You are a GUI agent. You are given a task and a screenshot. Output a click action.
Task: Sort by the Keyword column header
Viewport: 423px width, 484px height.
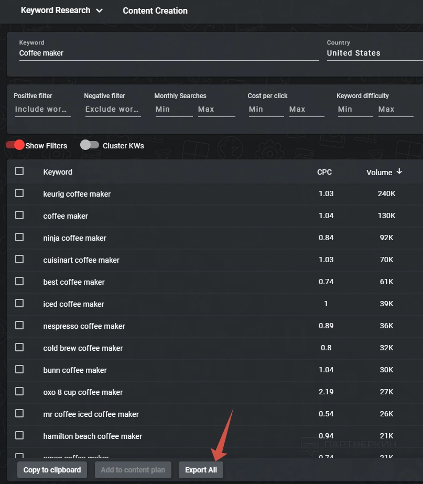click(x=58, y=172)
